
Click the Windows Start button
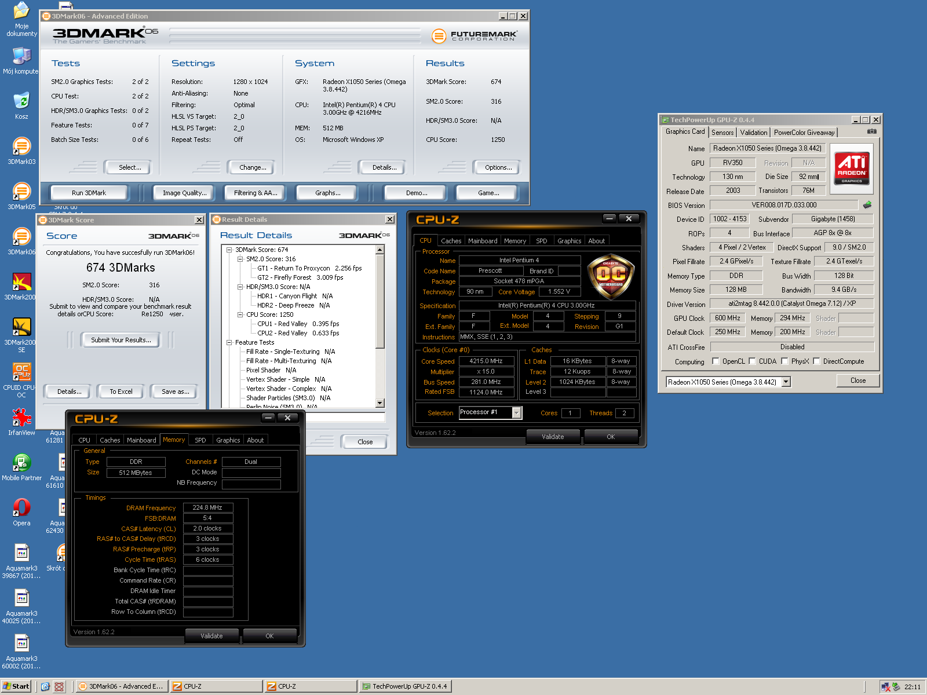pyautogui.click(x=16, y=686)
